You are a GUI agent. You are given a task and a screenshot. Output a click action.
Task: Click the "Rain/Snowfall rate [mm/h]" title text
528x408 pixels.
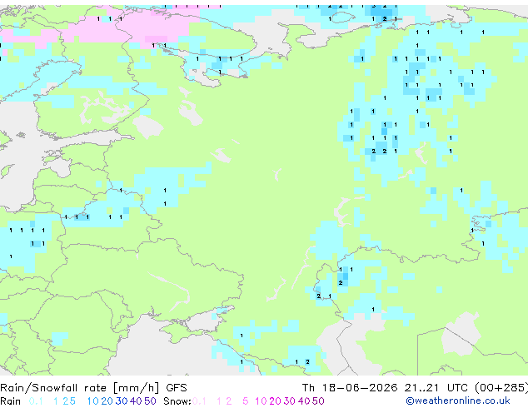click(x=79, y=388)
